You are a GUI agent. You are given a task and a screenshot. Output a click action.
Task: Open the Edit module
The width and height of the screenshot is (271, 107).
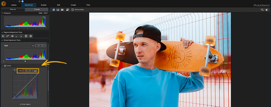(x=59, y=5)
